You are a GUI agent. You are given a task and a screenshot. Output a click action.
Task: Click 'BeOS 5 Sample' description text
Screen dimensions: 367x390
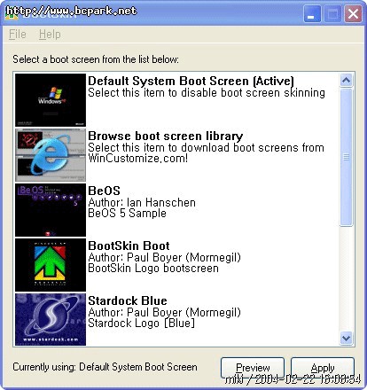127,213
